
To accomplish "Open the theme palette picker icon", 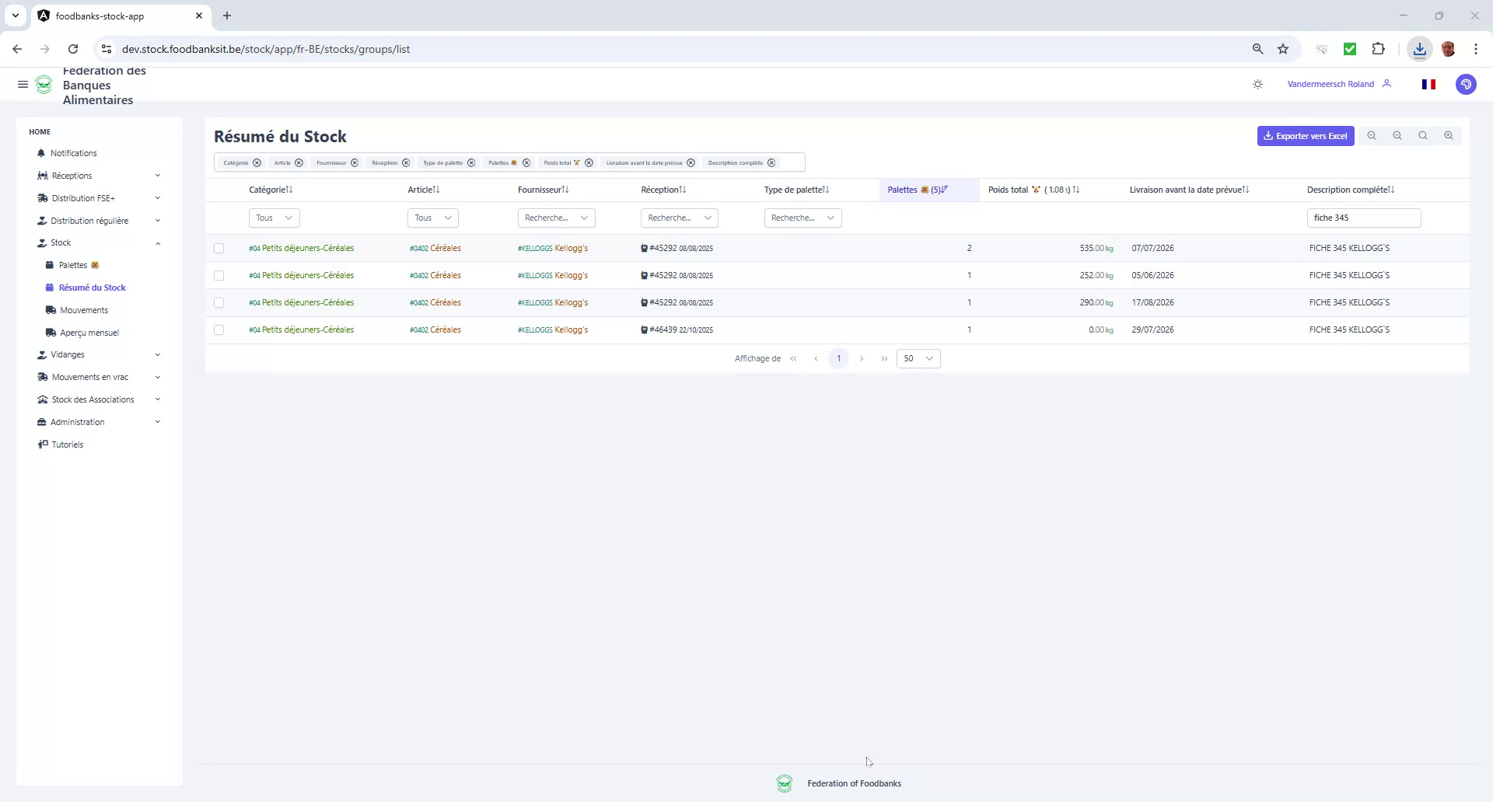I will [1467, 84].
